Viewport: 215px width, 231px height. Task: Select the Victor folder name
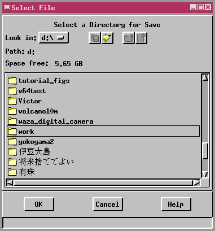pos(30,101)
